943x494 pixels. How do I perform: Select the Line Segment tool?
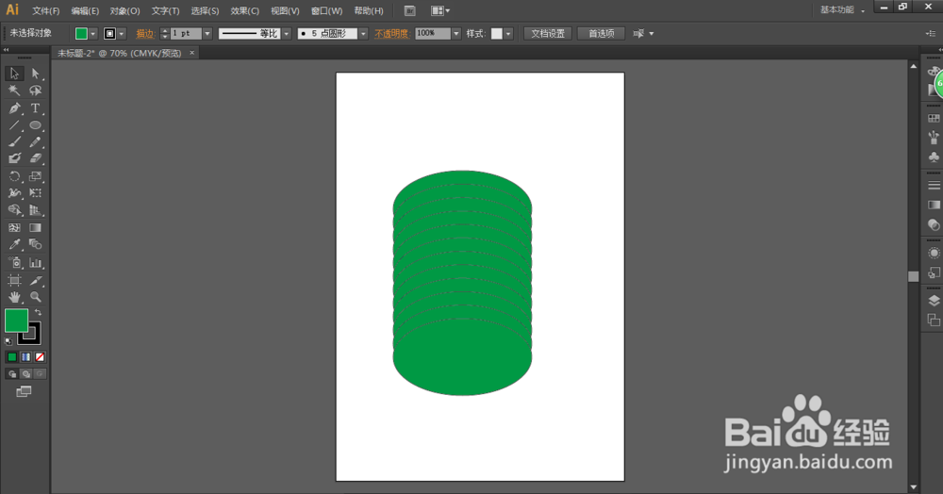(14, 125)
